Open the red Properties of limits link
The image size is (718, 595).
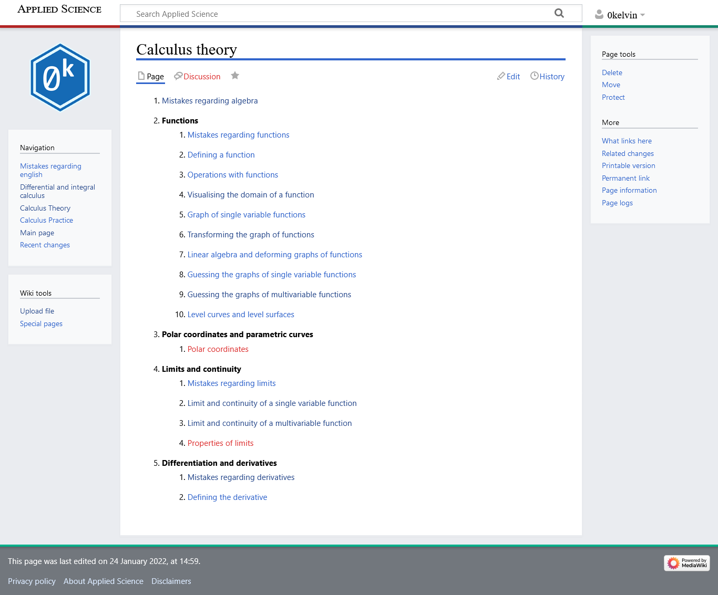click(220, 443)
